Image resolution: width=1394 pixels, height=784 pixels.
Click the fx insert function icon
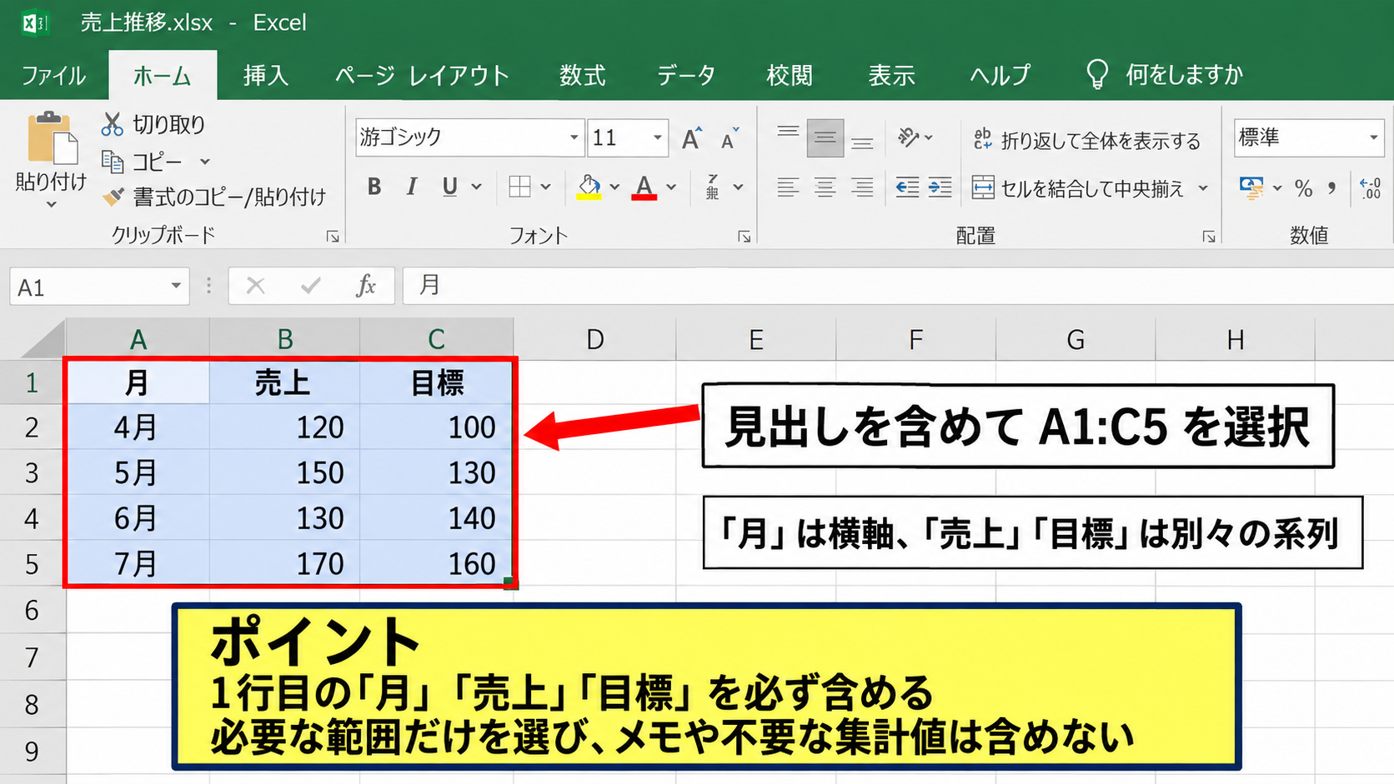(x=366, y=286)
